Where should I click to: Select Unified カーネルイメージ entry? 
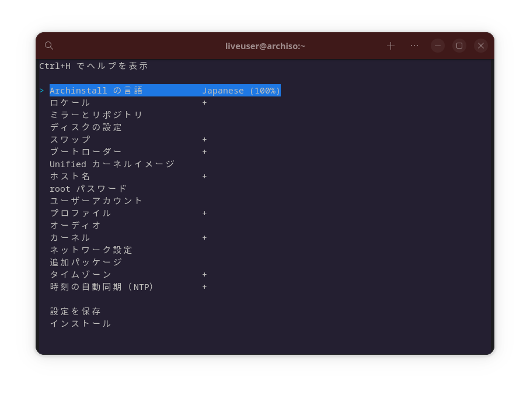pos(112,164)
